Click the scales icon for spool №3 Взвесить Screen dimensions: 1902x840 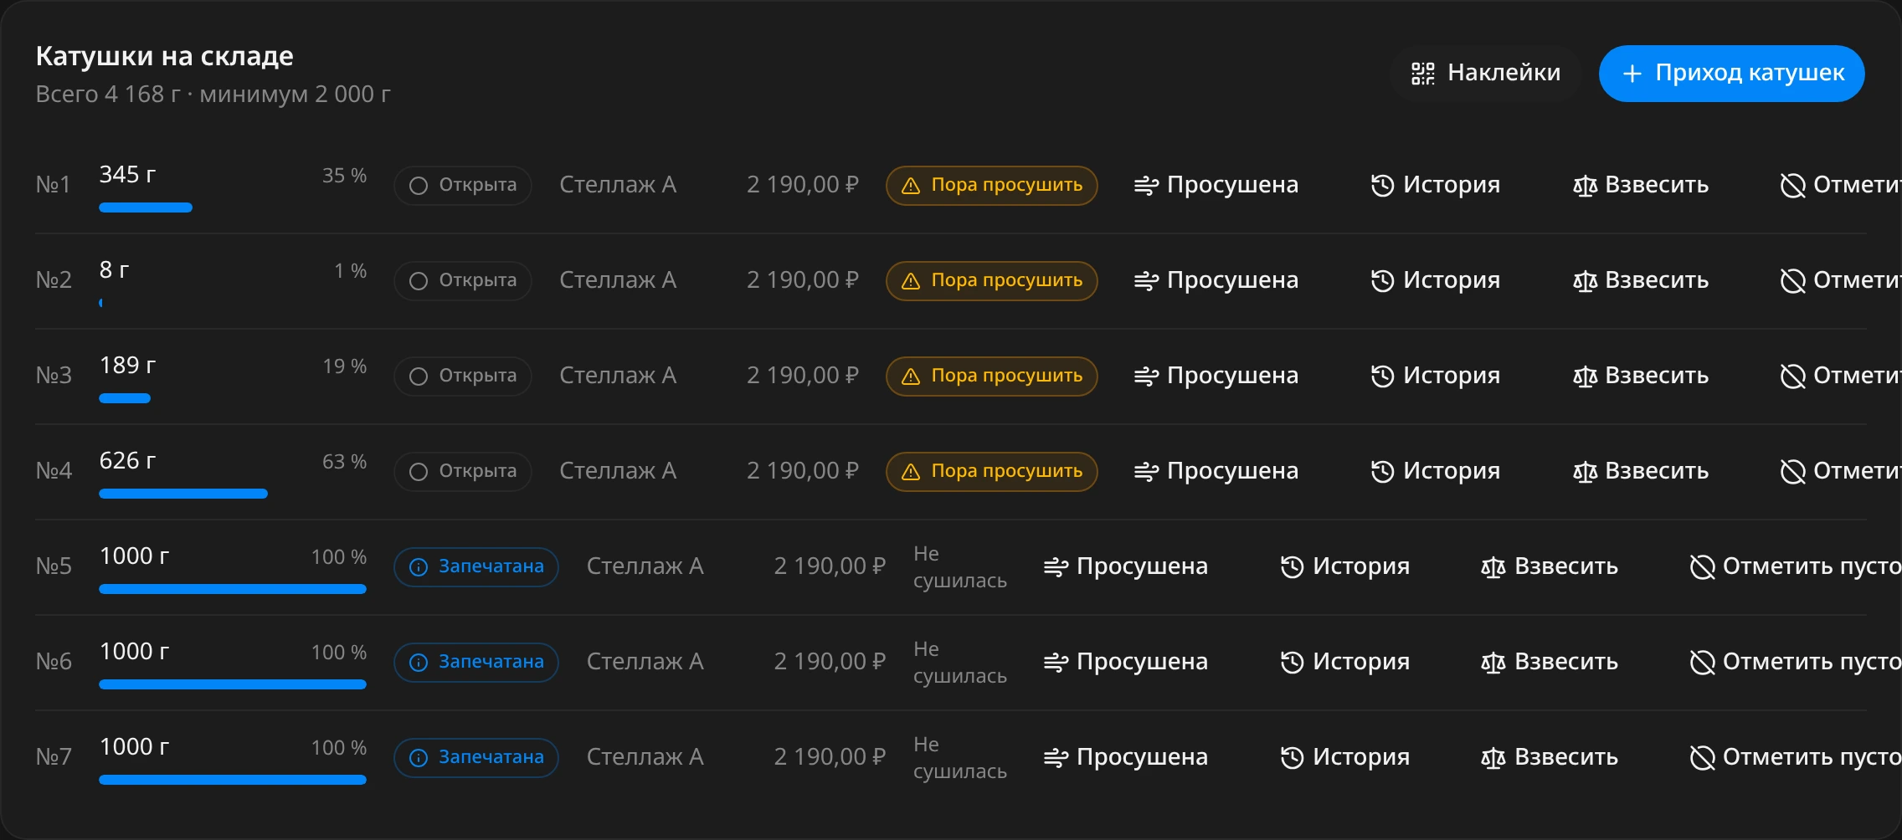[1585, 376]
